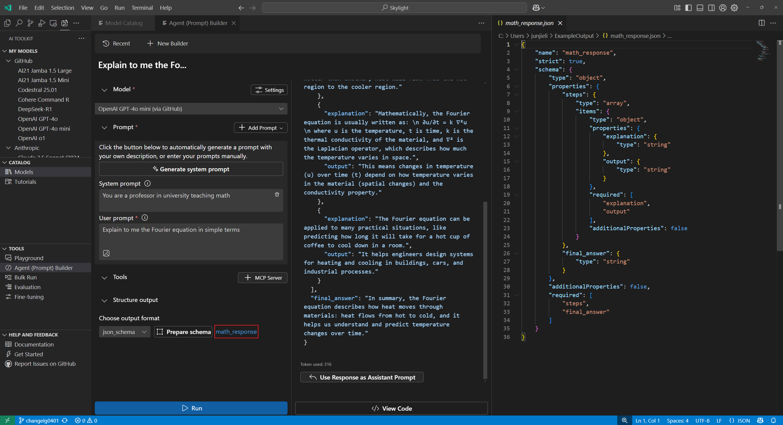Click the response panel vertical scrollbar
783x425 pixels.
tap(485, 290)
